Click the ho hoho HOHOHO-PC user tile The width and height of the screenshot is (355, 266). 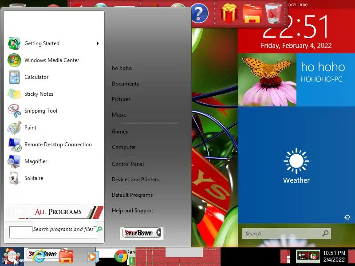326,80
